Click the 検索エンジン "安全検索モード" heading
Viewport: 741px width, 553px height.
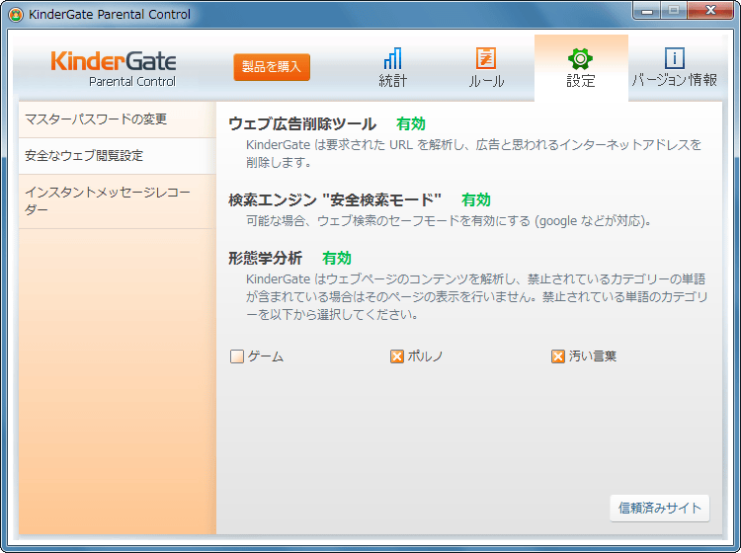pos(335,200)
